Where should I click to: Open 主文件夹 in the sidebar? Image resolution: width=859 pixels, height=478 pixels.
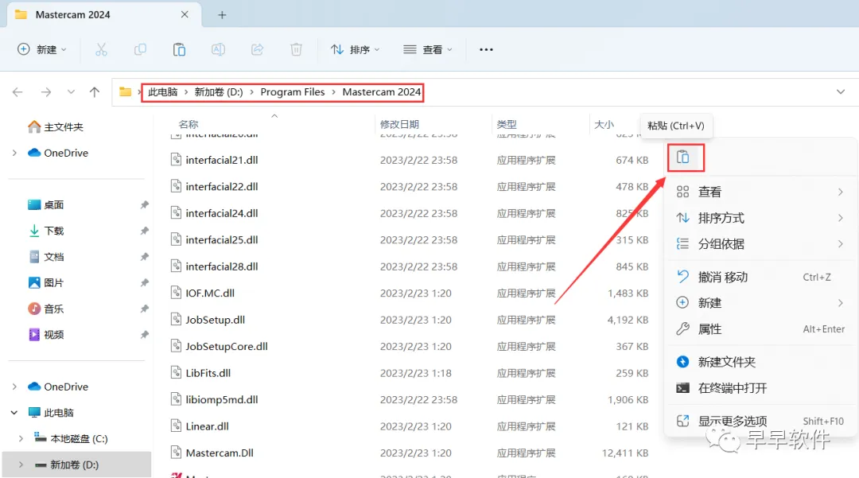56,127
